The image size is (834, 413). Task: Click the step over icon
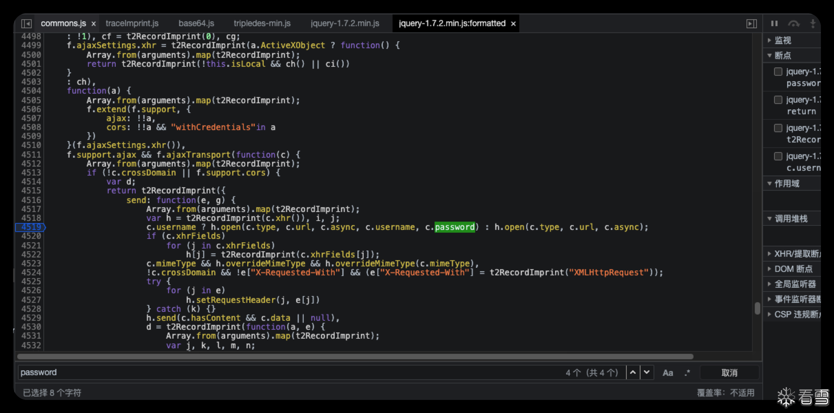793,23
